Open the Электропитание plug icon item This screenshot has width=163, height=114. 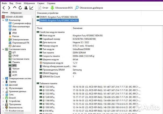19,39
